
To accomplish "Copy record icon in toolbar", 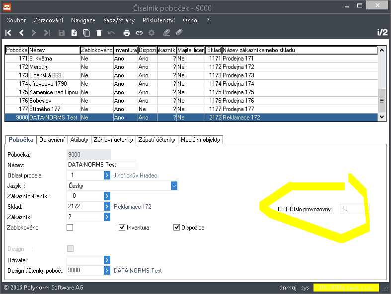I will [x=86, y=33].
